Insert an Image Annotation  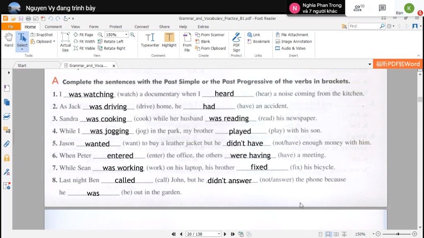tap(294, 42)
